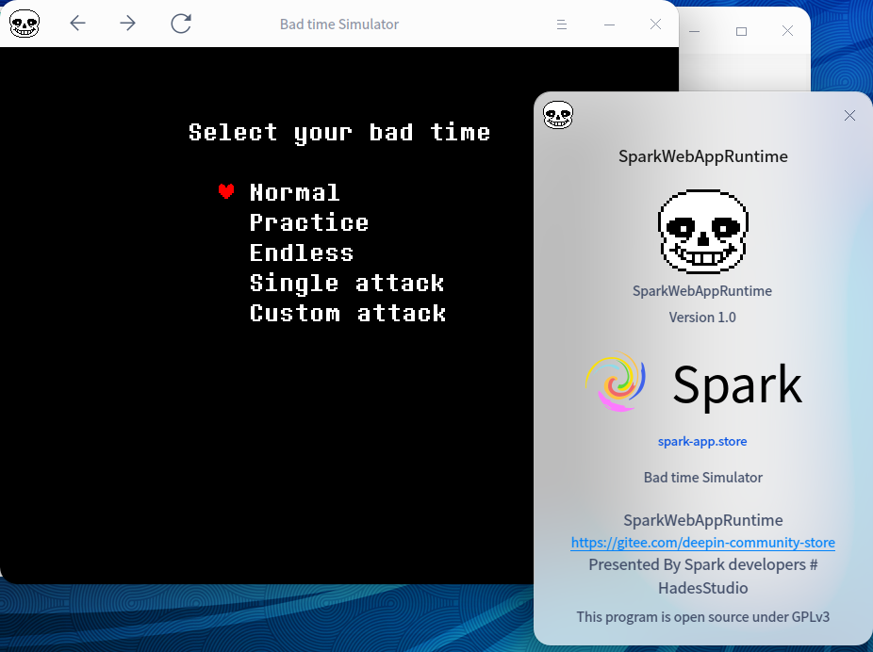Open the Custom attack option
The width and height of the screenshot is (873, 652).
pos(347,313)
